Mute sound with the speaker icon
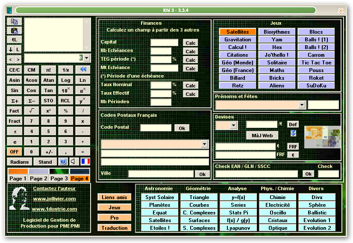The image size is (353, 243). coord(73,162)
